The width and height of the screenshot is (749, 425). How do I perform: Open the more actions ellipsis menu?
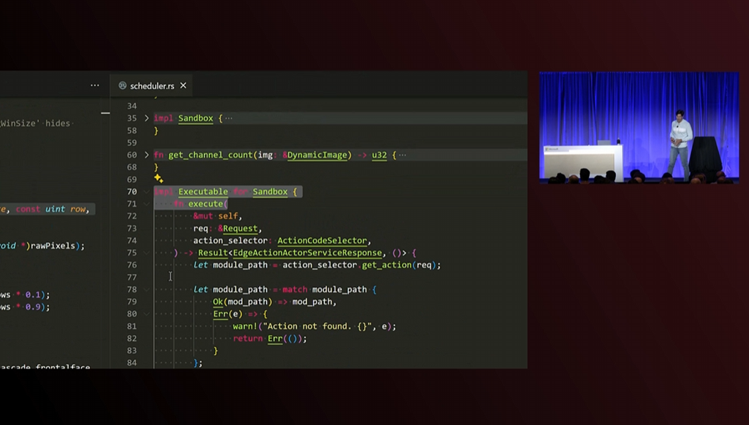(95, 85)
